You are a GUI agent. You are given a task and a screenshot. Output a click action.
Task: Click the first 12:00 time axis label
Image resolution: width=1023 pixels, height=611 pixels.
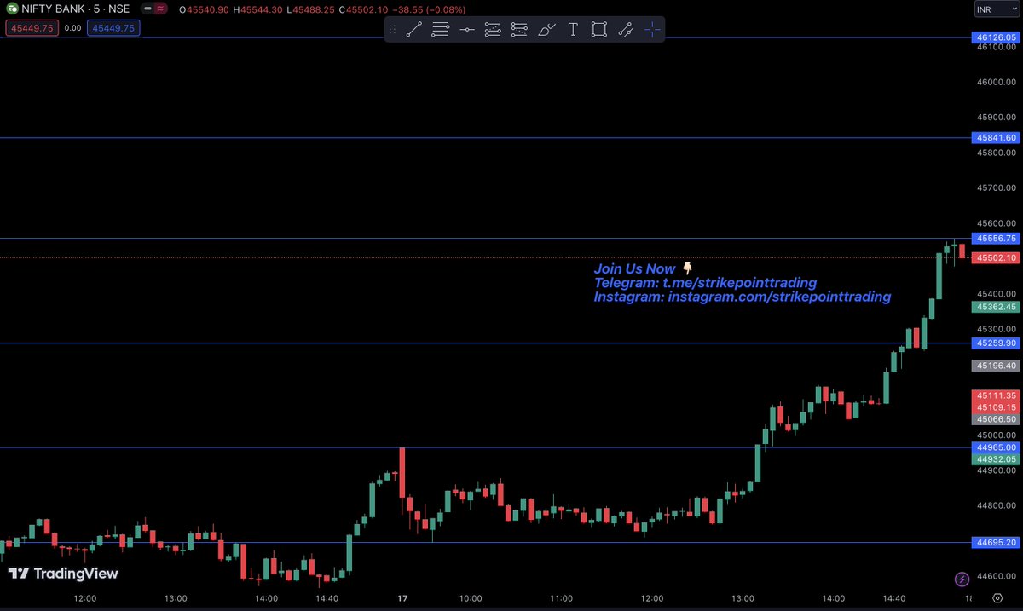coord(84,598)
